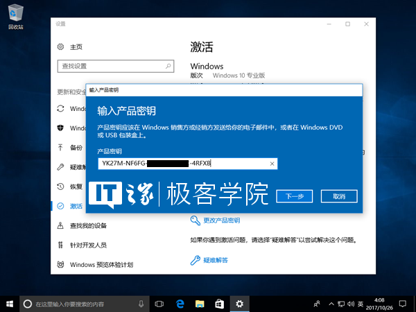416x312 pixels.
Task: Open the Action Center notification icon
Action: click(x=403, y=304)
